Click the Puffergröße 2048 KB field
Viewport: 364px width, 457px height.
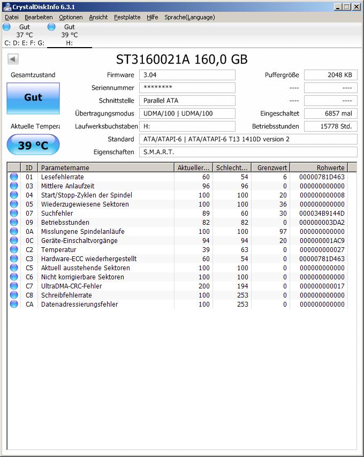point(331,75)
